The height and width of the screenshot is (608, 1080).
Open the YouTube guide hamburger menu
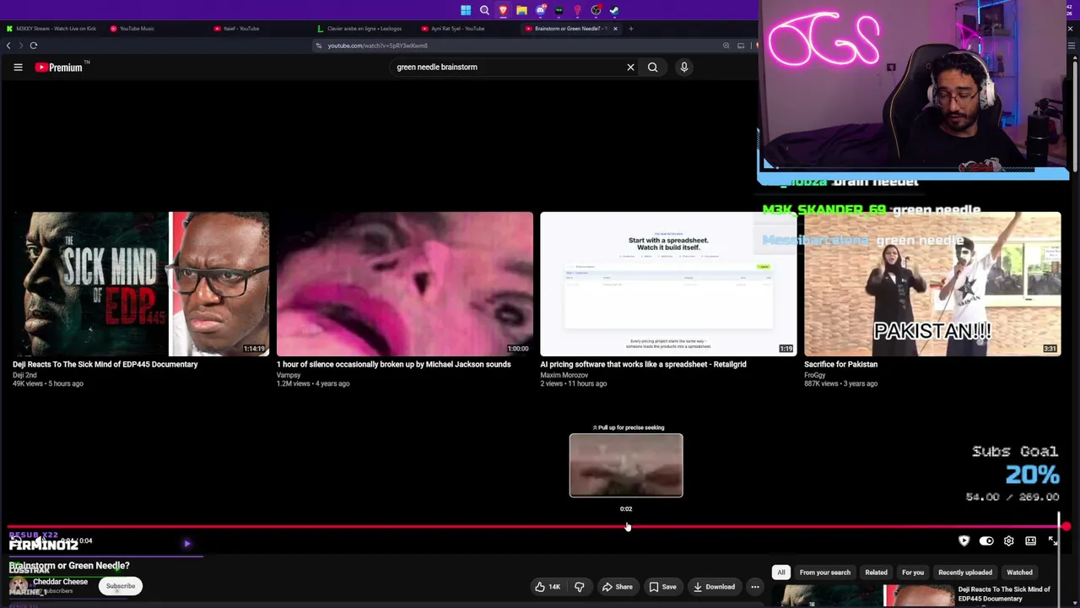18,68
